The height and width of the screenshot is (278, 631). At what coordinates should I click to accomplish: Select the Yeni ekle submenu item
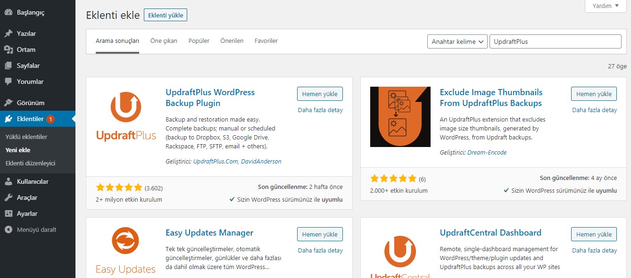[18, 150]
